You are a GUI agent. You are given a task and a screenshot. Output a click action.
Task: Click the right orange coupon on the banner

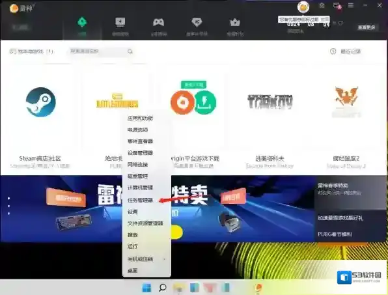[x=233, y=196]
